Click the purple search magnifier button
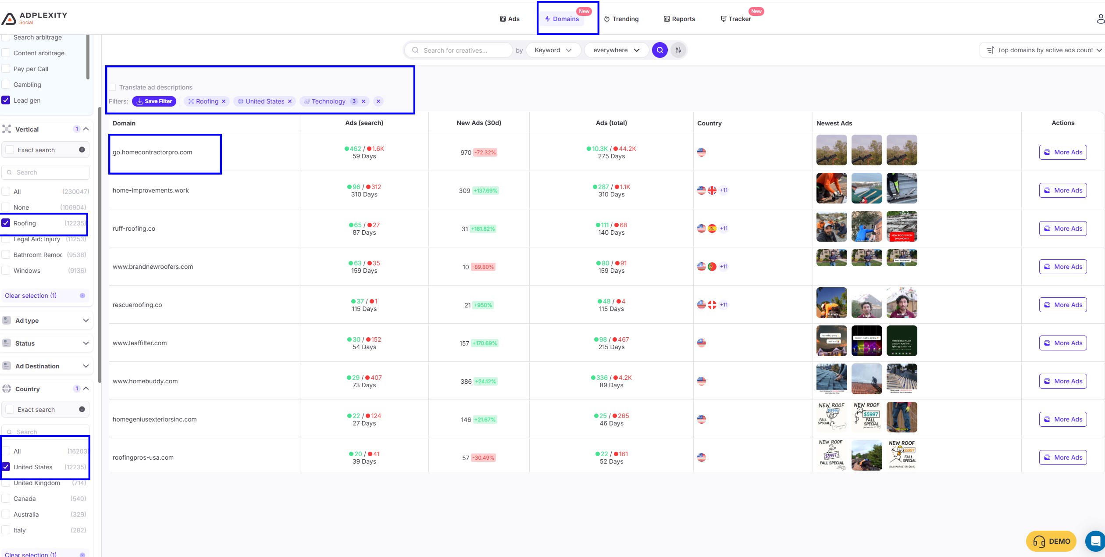 659,50
